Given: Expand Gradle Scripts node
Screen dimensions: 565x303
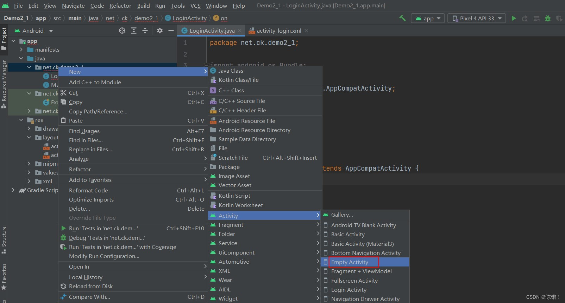Looking at the screenshot, I should [13, 190].
